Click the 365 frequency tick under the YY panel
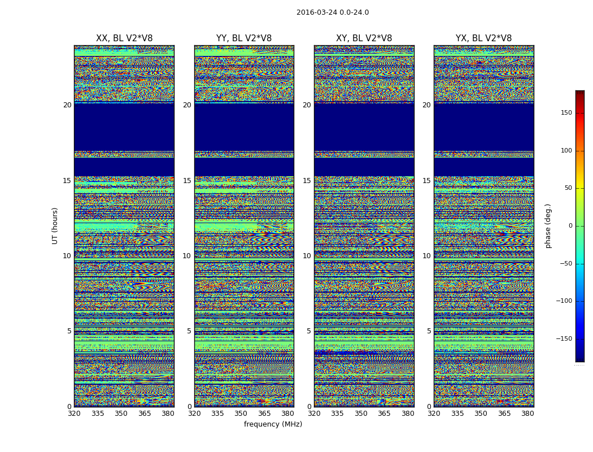 click(264, 414)
